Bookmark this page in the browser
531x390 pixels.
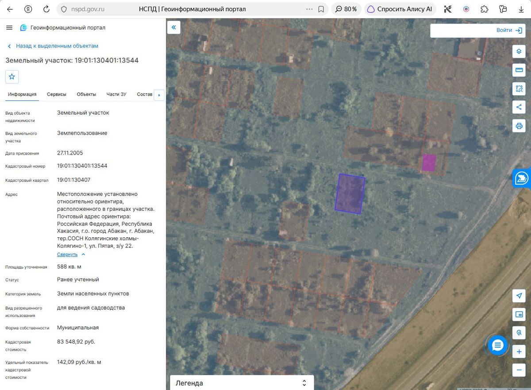click(x=321, y=9)
